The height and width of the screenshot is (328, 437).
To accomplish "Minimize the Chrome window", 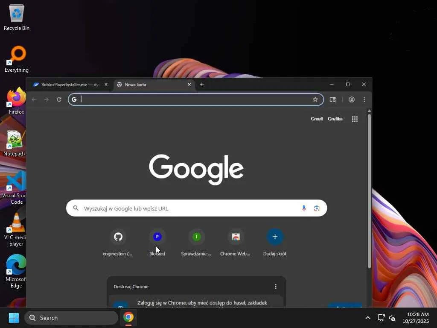I will 332,85.
